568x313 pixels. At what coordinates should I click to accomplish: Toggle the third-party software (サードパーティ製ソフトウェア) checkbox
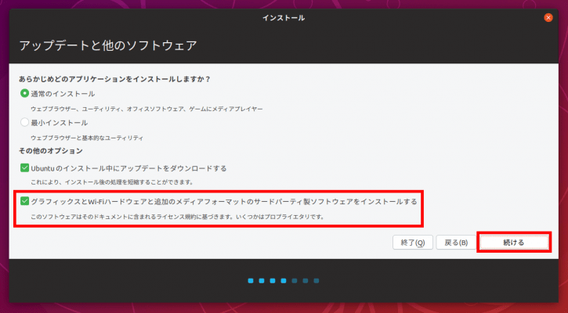click(24, 201)
